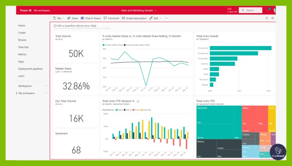This screenshot has width=292, height=166.
Task: Click the Teams logo icon
Action: coord(82,18)
